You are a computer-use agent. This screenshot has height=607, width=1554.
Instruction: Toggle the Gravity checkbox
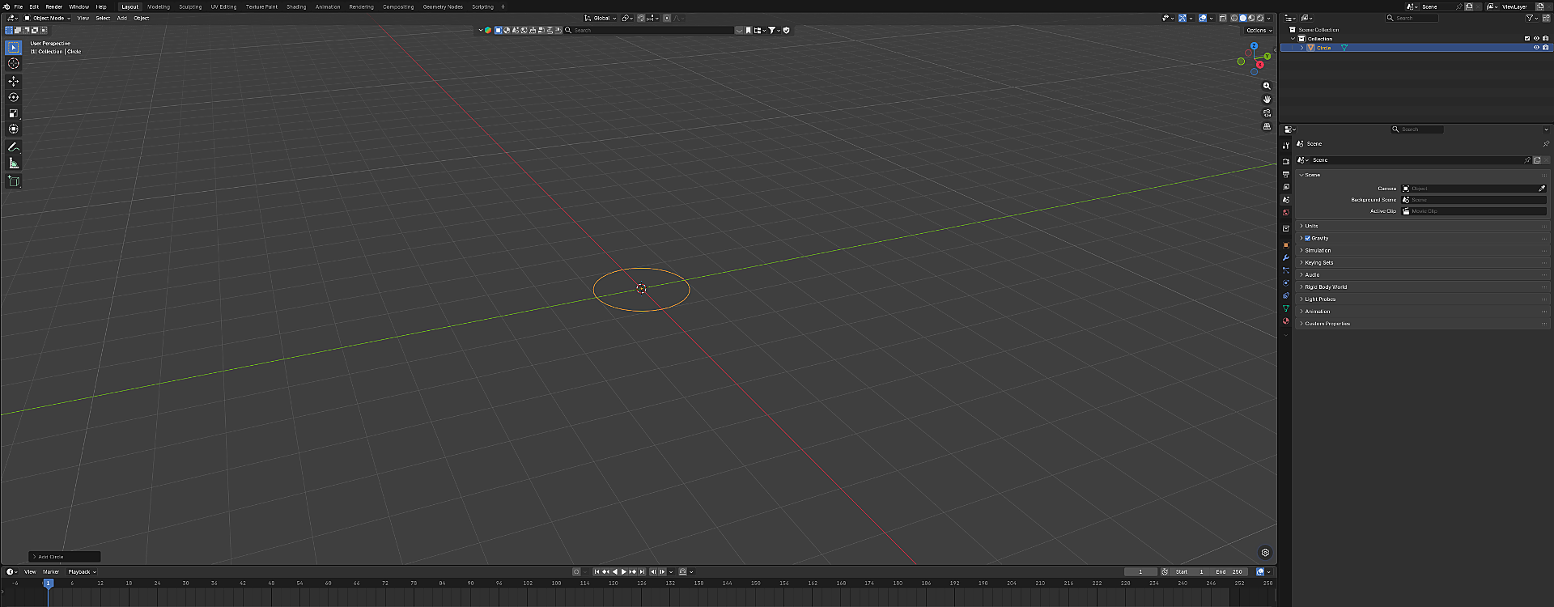(1307, 239)
